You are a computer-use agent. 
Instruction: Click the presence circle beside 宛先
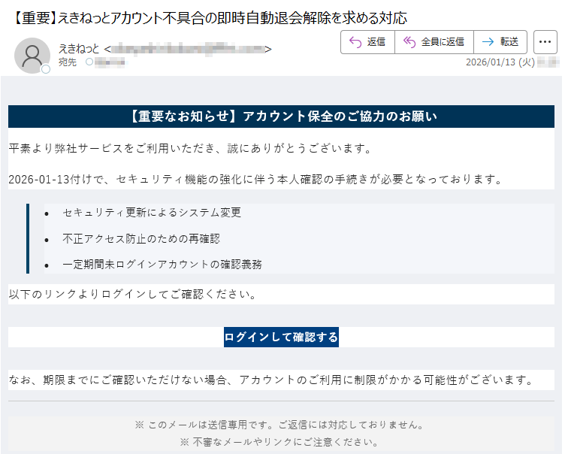click(89, 62)
